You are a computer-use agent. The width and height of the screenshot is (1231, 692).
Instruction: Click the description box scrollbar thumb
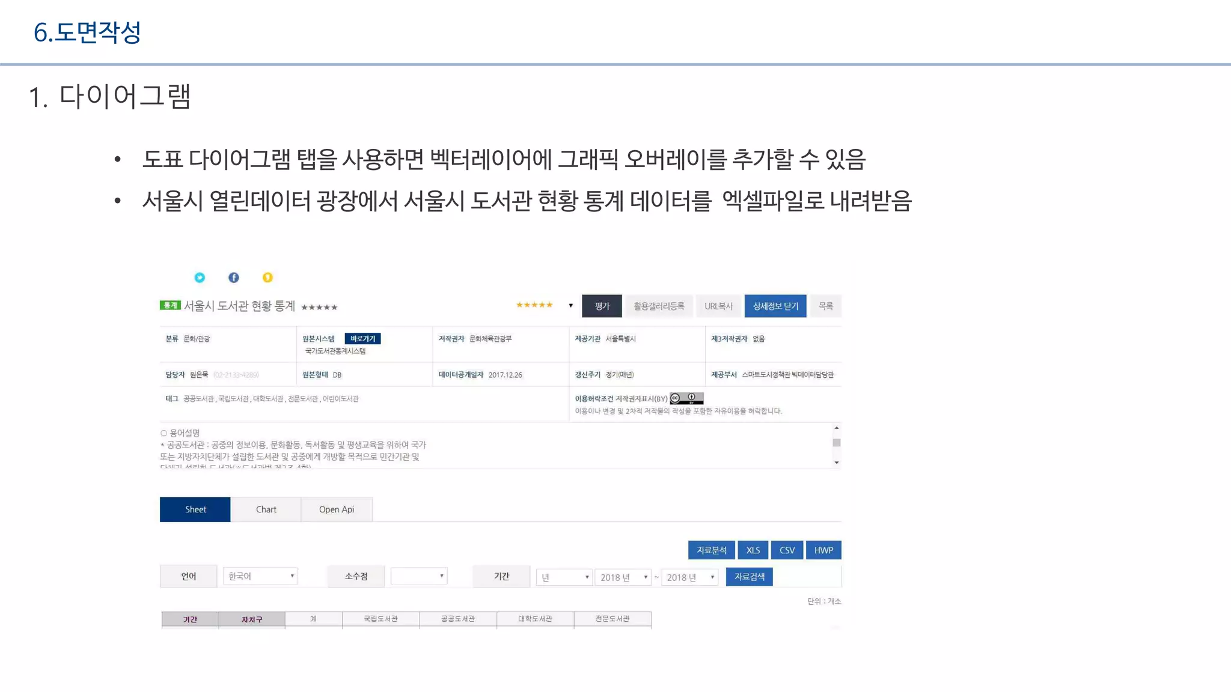(836, 443)
